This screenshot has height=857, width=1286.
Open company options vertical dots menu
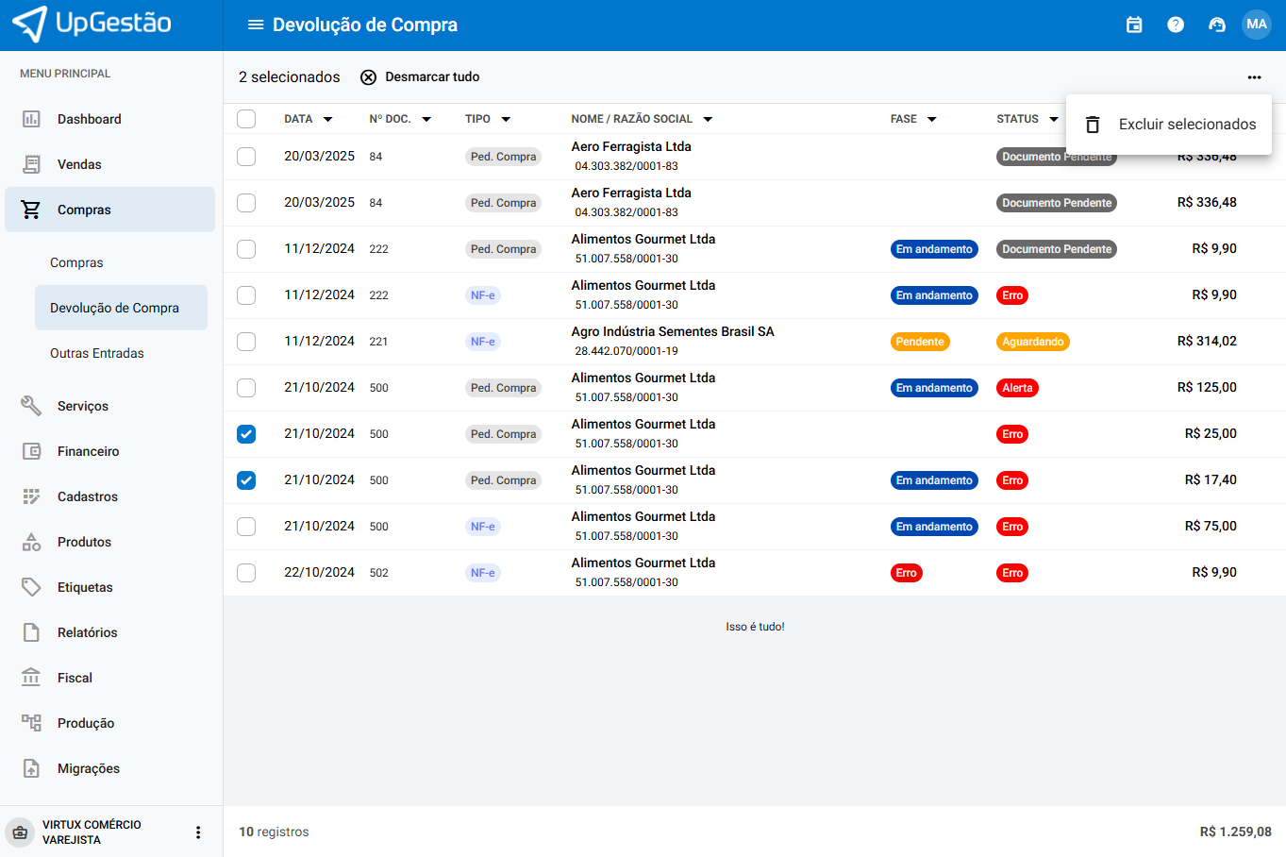click(198, 832)
